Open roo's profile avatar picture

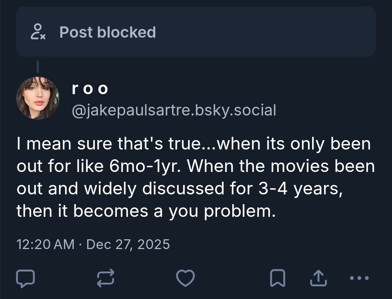tap(38, 98)
